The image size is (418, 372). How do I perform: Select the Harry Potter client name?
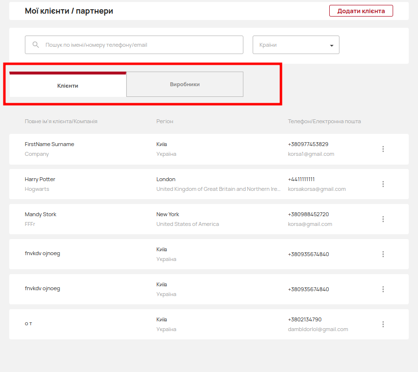(40, 179)
